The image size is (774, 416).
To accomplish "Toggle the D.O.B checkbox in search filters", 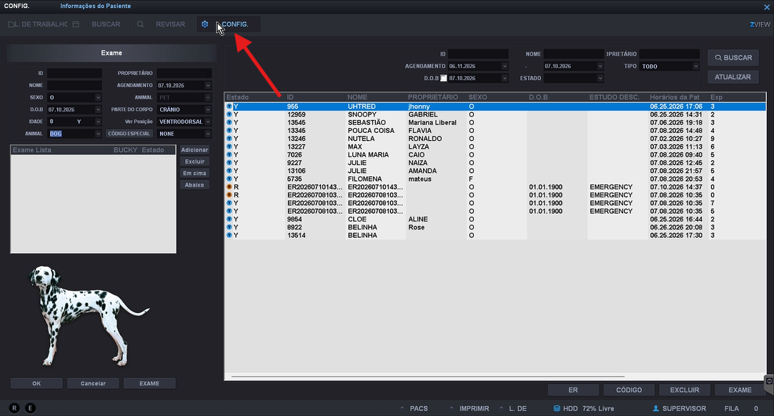I will (443, 79).
